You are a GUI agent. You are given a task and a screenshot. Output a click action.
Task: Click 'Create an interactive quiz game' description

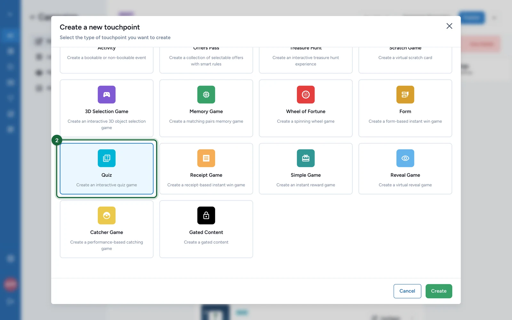107,185
